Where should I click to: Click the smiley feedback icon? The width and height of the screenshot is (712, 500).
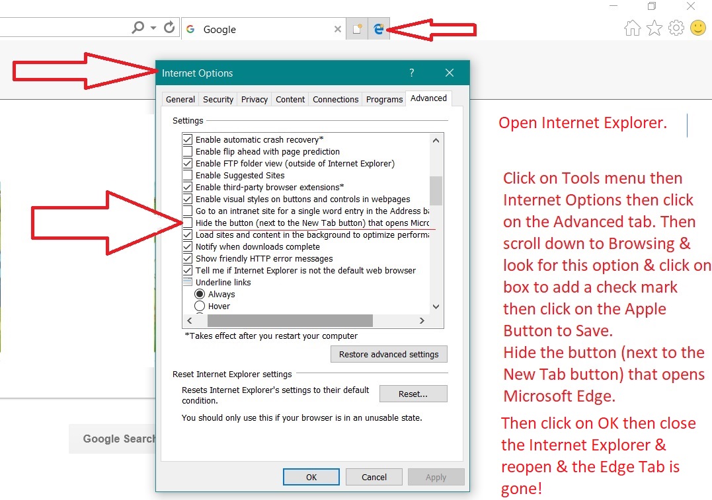698,28
